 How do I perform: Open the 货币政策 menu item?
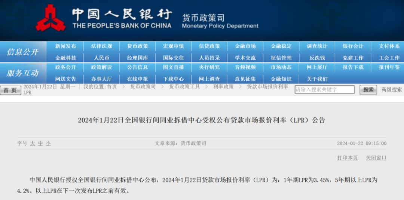[137, 46]
